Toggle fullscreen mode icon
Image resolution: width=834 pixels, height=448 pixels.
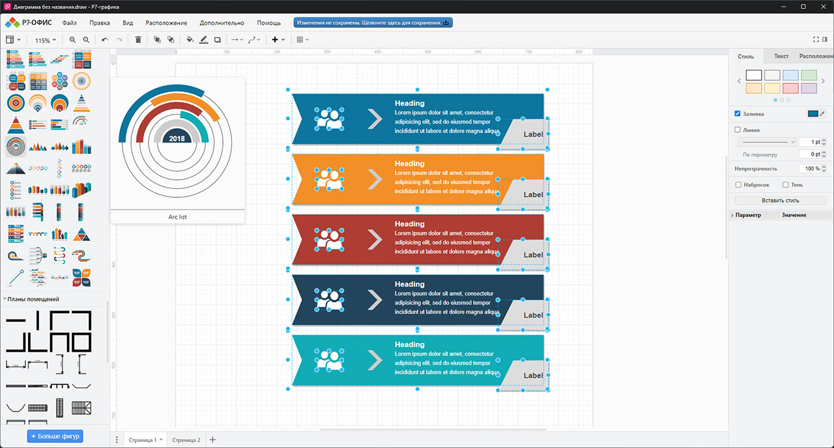pos(815,40)
